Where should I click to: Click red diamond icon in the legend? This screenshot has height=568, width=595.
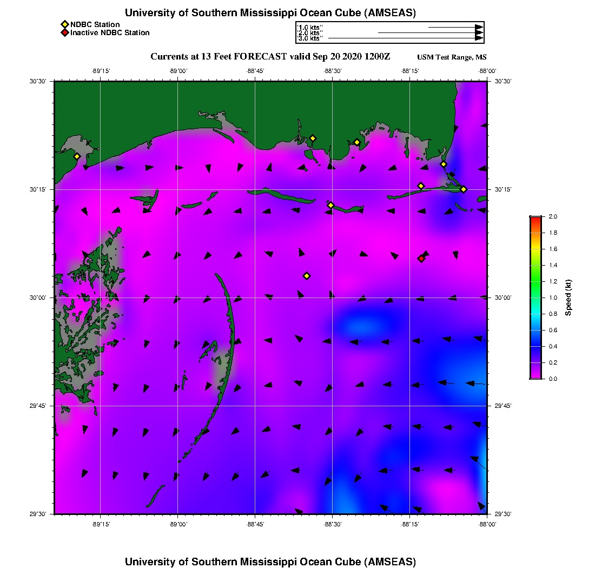pyautogui.click(x=64, y=33)
